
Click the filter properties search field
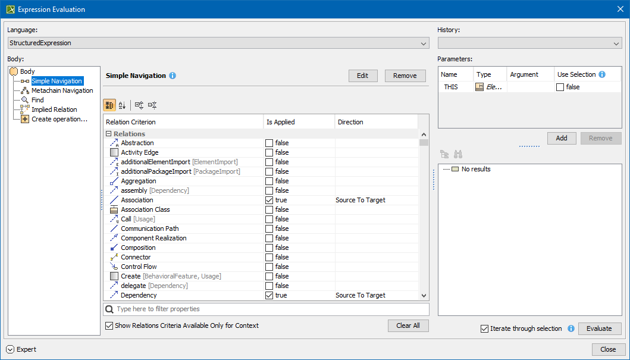[268, 309]
